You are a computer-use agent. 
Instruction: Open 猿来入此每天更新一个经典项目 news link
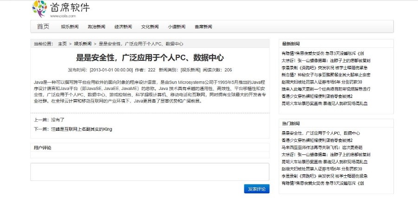click(x=326, y=89)
